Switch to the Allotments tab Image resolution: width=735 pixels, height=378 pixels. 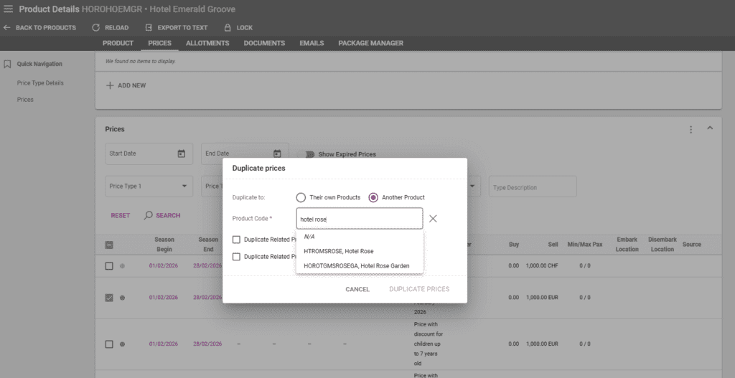[207, 43]
